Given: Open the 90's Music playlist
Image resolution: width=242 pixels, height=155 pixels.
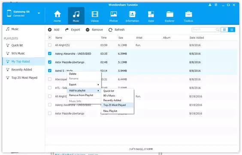Looking at the screenshot, I should point(24,53).
